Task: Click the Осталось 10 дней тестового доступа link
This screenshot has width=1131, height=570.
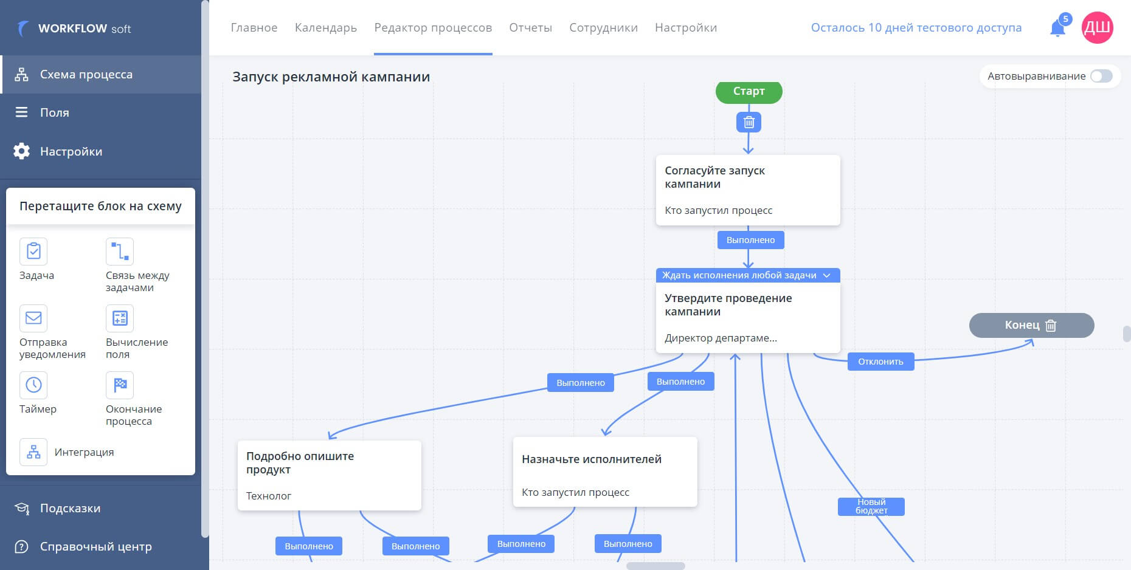Action: [x=916, y=27]
